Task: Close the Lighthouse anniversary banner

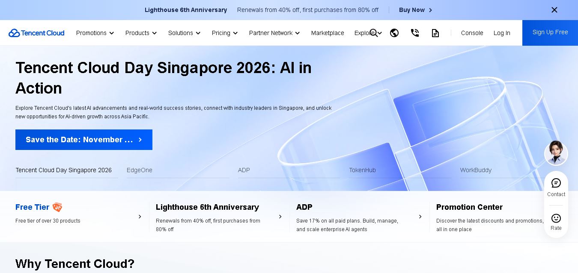Action: [554, 10]
